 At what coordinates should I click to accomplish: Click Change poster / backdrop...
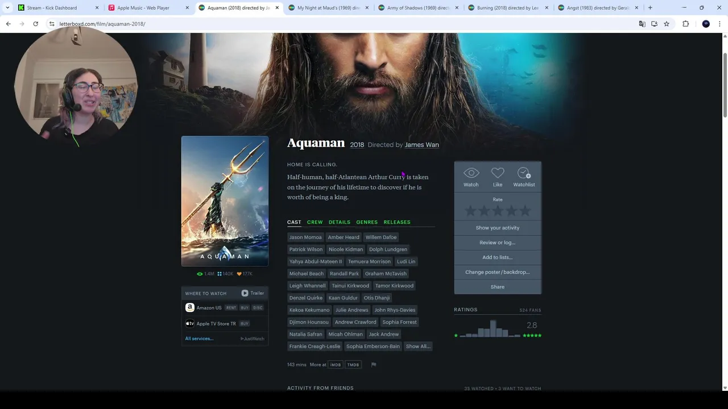498,272
